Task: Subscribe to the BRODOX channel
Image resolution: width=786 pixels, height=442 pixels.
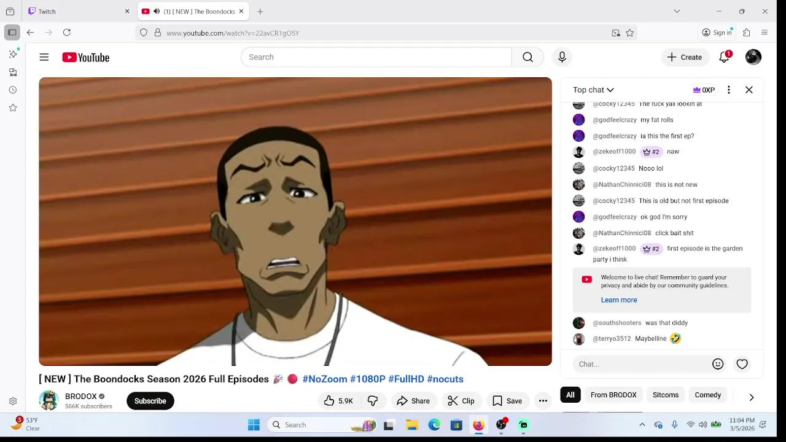Action: point(150,401)
